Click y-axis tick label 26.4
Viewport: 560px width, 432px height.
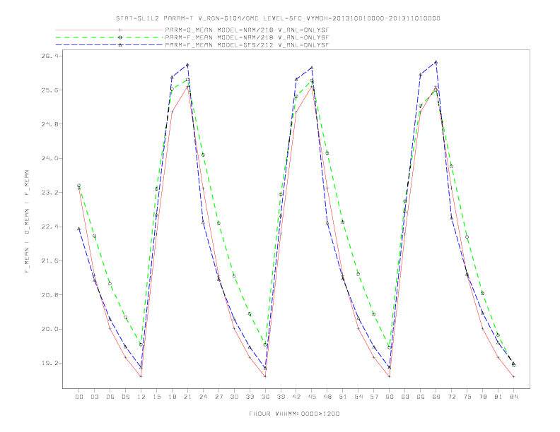point(49,56)
